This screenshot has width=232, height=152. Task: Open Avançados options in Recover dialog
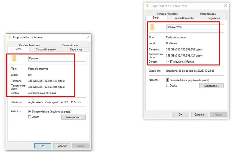73,117
